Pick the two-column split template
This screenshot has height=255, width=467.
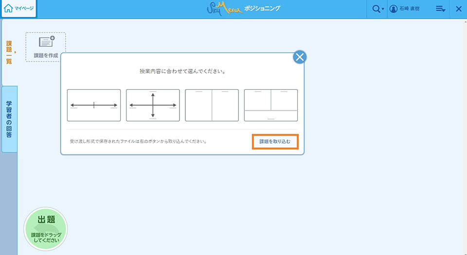[x=212, y=105]
